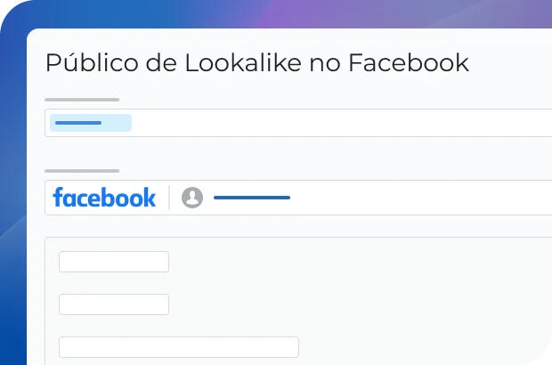552x365 pixels.
Task: Click the first small box in the panel
Action: click(114, 262)
